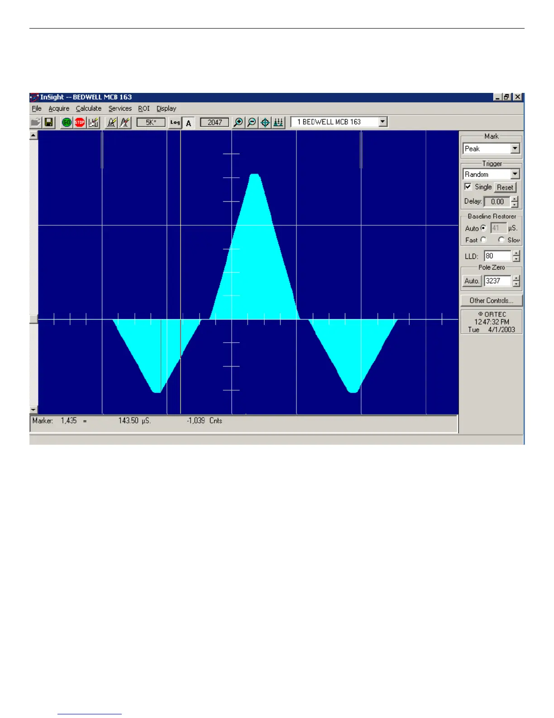Select the Fast baseline restorer option
This screenshot has width=554, height=718.
point(484,240)
